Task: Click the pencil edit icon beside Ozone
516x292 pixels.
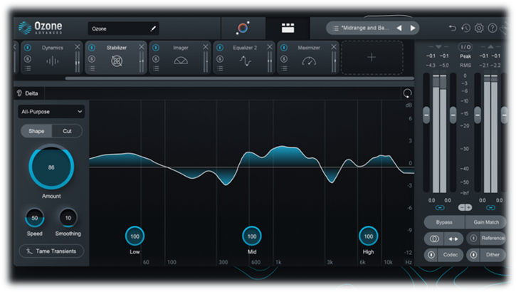Action: tap(153, 28)
